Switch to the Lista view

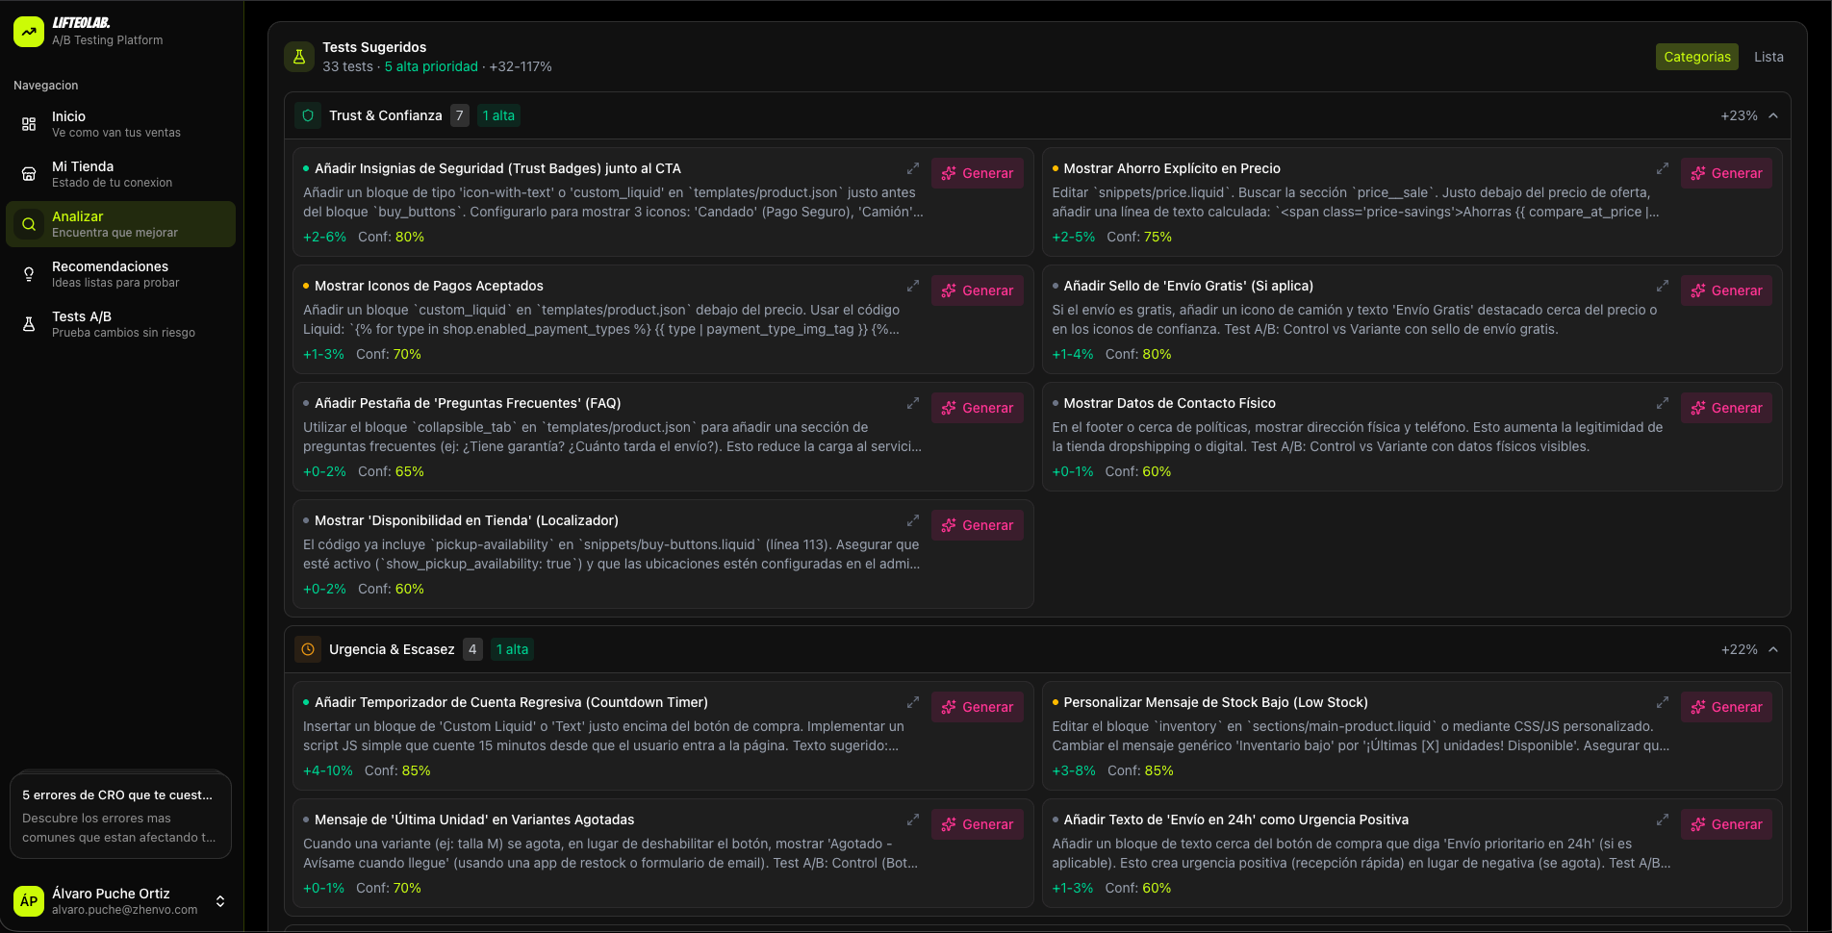tap(1768, 57)
